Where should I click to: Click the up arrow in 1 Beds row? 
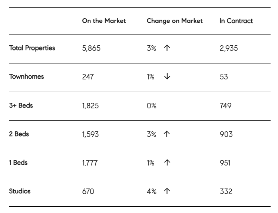tap(167, 163)
